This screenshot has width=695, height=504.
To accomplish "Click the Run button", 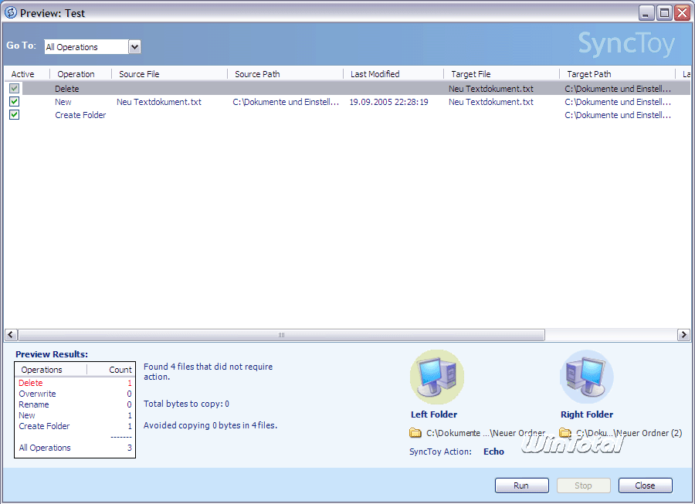I will [x=522, y=485].
